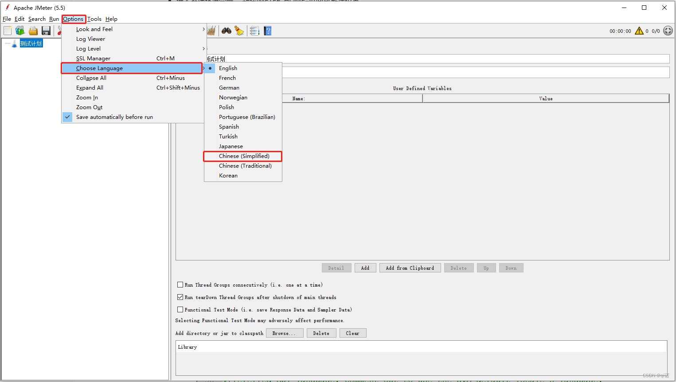Switch language to French
676x382 pixels.
pyautogui.click(x=243, y=78)
